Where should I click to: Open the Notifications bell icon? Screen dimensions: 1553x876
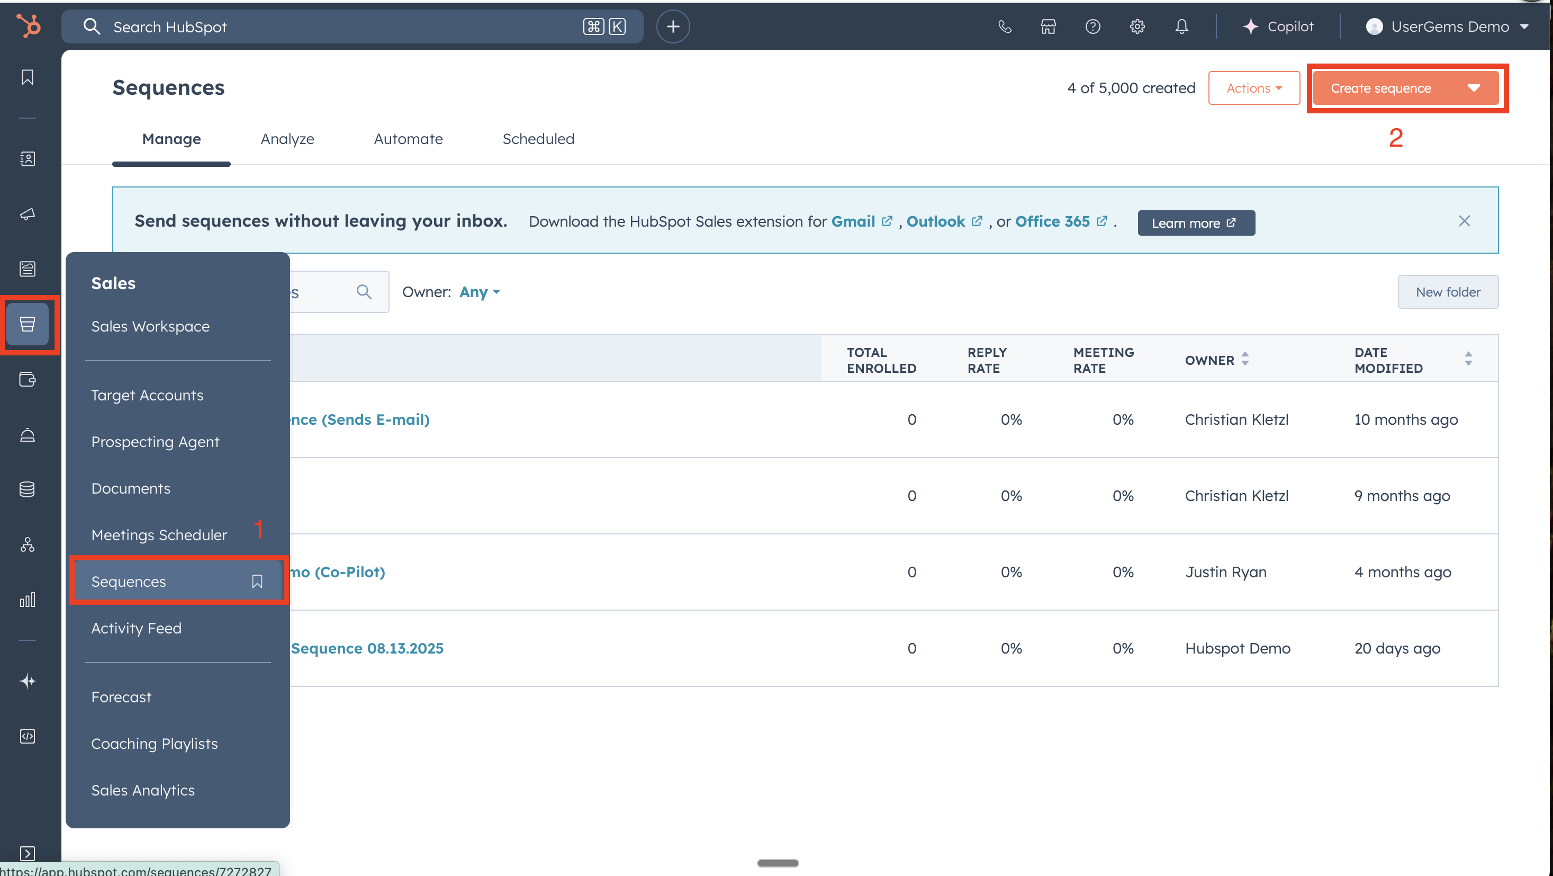pyautogui.click(x=1181, y=26)
